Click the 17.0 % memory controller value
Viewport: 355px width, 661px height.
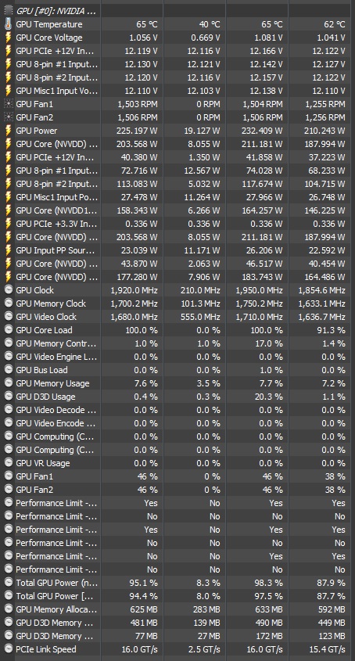point(268,343)
